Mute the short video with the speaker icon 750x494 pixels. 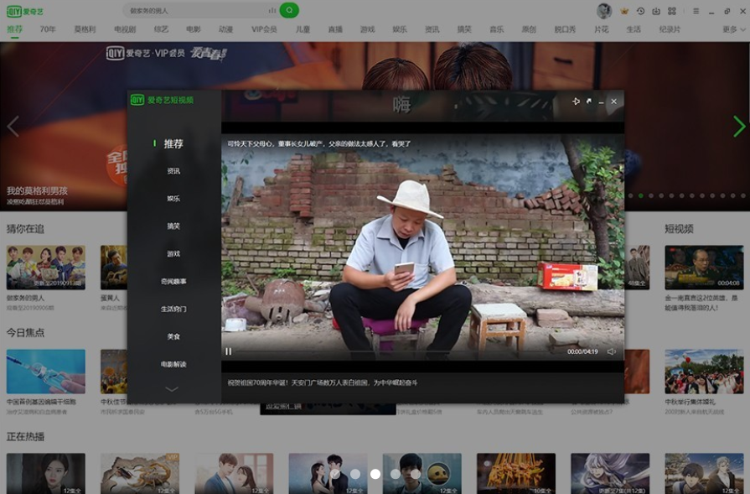pyautogui.click(x=611, y=351)
